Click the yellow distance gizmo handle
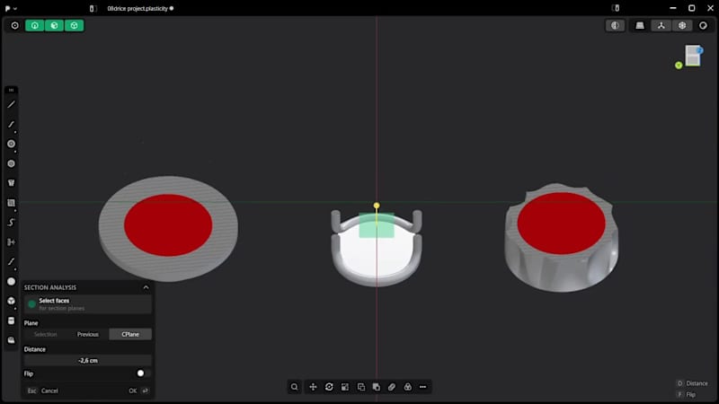 click(x=377, y=206)
